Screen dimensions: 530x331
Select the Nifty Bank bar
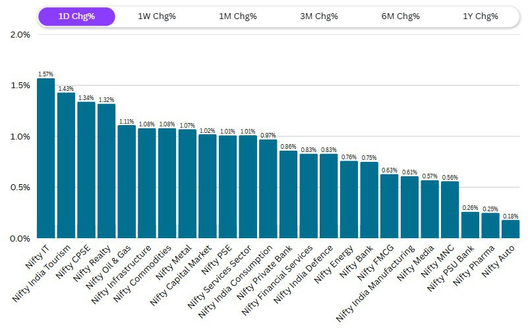[x=369, y=200]
